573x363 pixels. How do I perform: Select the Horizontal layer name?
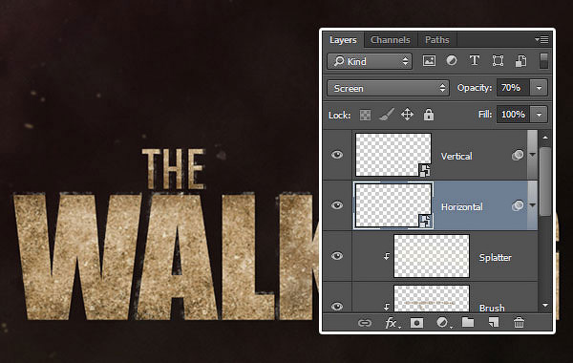tap(462, 207)
